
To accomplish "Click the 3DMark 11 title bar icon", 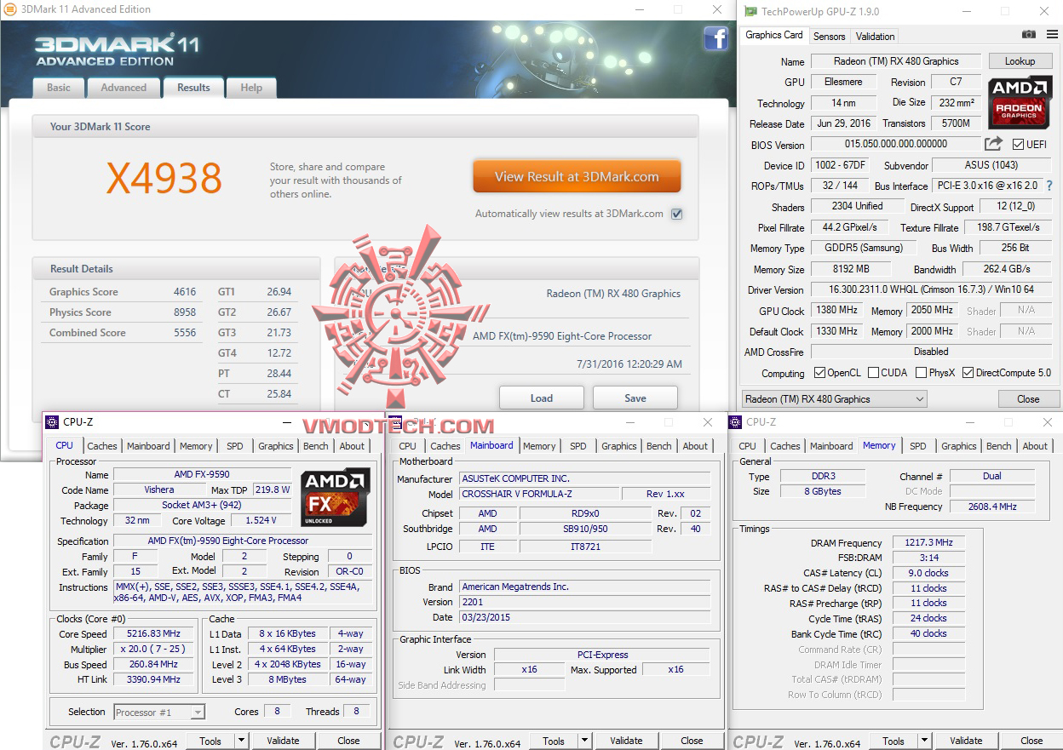I will pyautogui.click(x=9, y=9).
